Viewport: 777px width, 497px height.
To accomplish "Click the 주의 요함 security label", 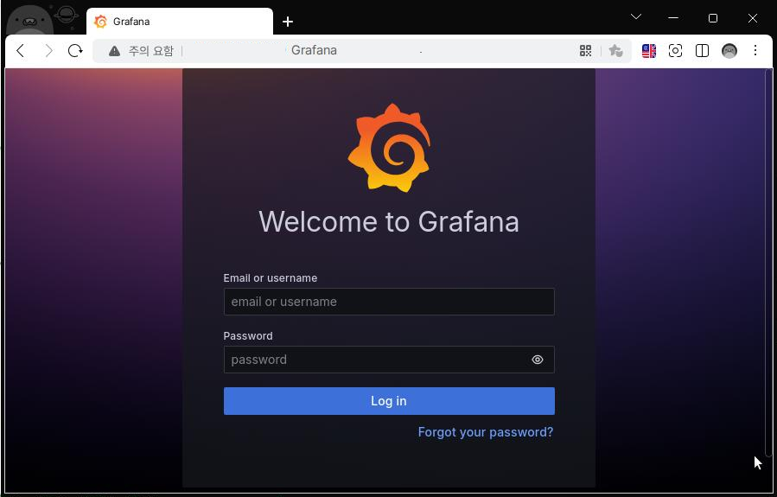I will pyautogui.click(x=151, y=50).
